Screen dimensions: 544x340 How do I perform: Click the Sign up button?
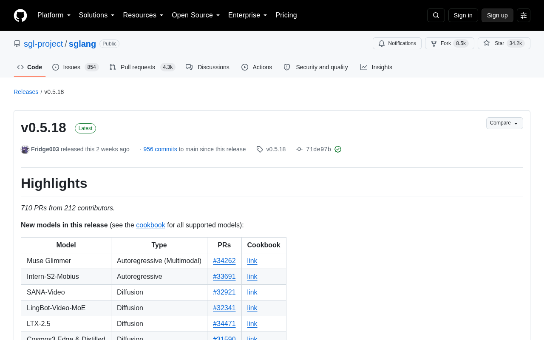[x=497, y=15]
